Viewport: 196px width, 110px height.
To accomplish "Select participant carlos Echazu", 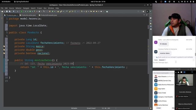I will click(164, 101).
